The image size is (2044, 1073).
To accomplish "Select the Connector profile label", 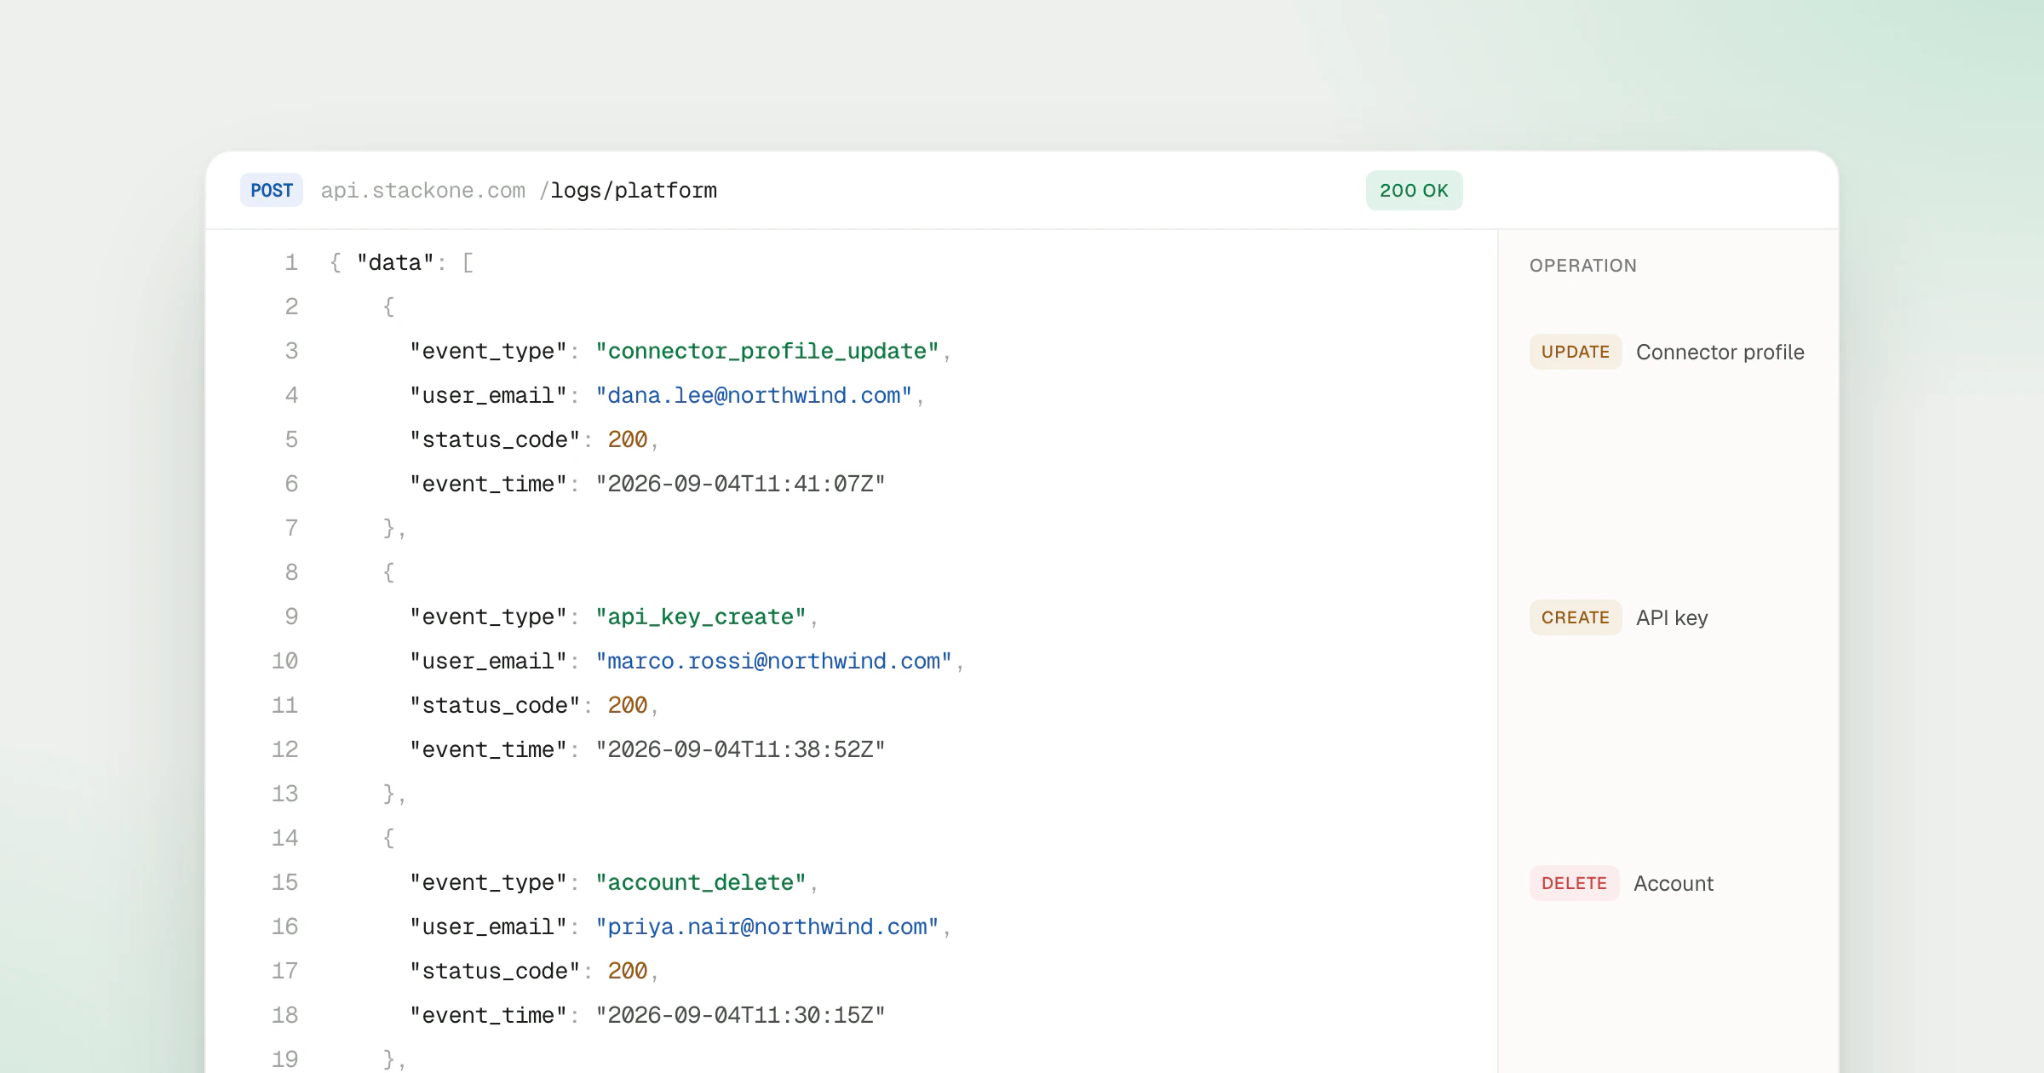I will coord(1720,352).
